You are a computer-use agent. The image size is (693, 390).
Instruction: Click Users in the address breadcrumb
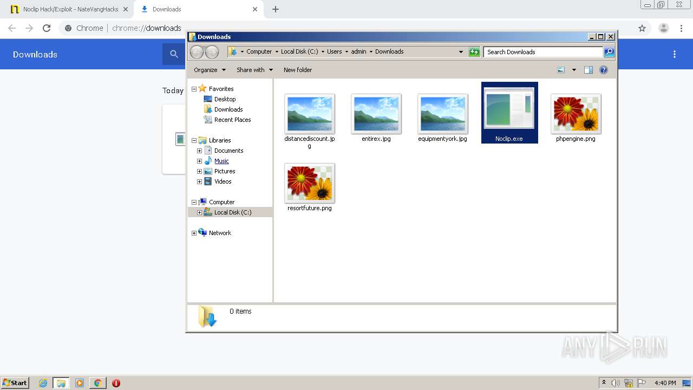[334, 51]
